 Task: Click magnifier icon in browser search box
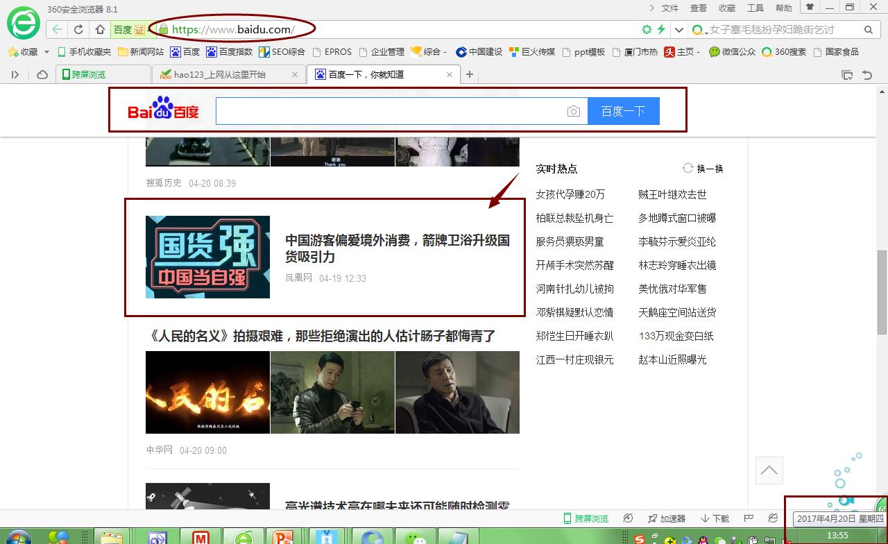pos(868,30)
